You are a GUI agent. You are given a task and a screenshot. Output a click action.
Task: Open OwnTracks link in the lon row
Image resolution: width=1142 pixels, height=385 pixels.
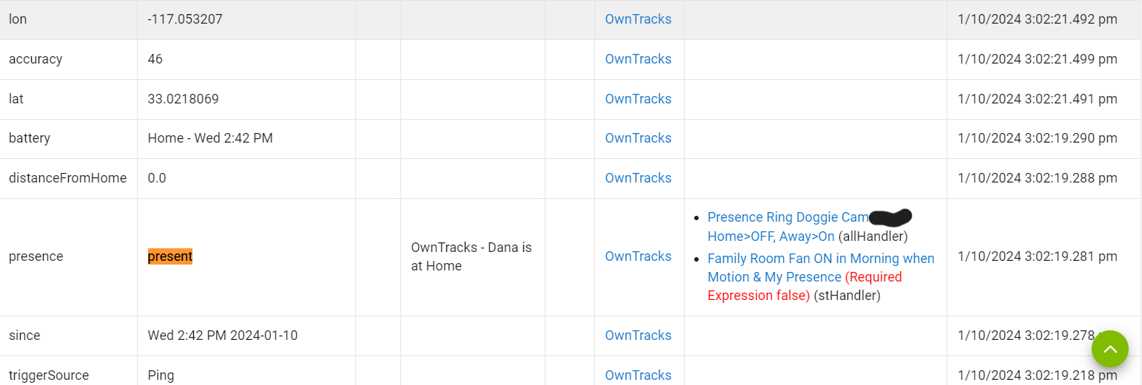(x=638, y=19)
